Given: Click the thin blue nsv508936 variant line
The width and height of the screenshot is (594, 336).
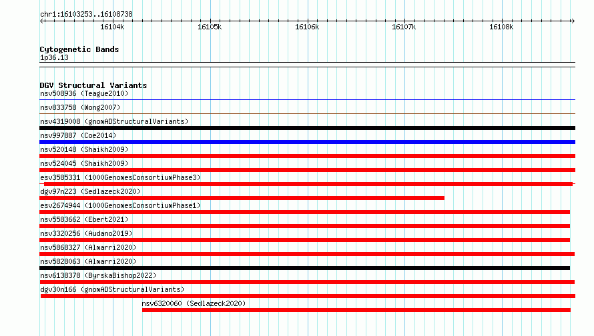Looking at the screenshot, I should coord(307,100).
